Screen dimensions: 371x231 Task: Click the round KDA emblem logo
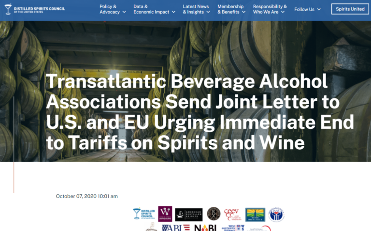pyautogui.click(x=214, y=214)
